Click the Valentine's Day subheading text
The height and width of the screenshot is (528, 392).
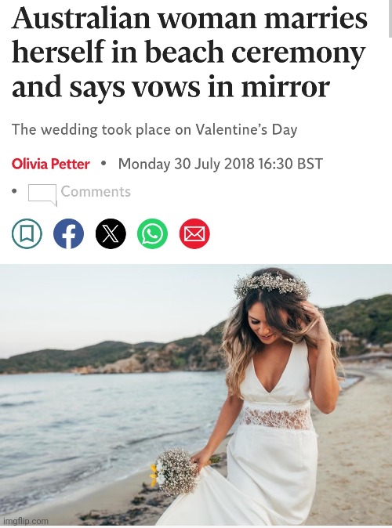click(x=154, y=129)
